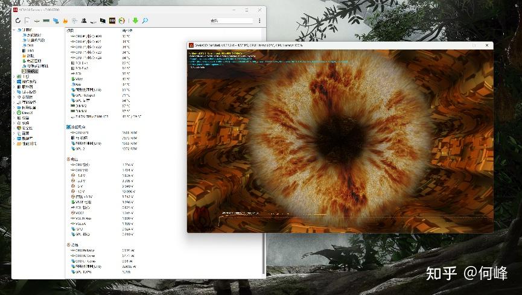Open the Report page icon in AIDA64 toolbar
Screen dimensions: 522x295
27,21
